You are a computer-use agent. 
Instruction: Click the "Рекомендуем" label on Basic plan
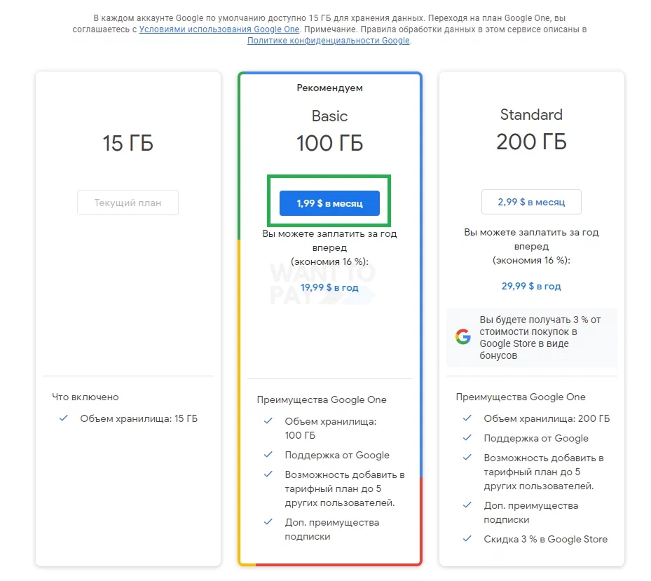pos(329,88)
